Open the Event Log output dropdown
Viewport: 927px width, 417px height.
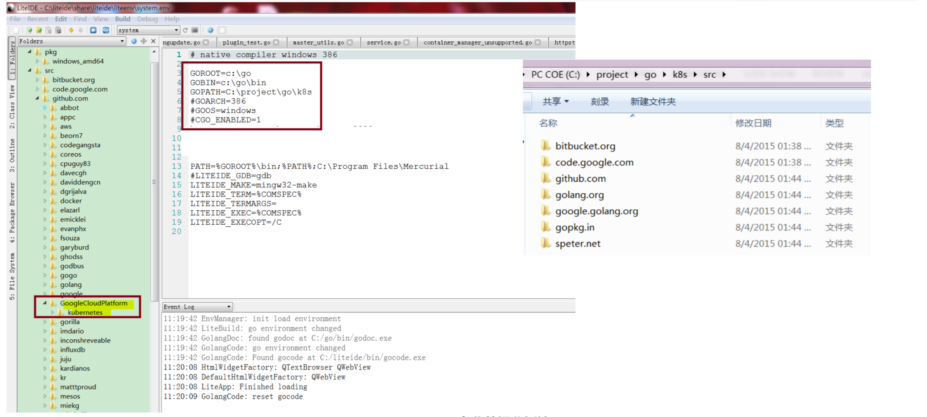pos(197,307)
